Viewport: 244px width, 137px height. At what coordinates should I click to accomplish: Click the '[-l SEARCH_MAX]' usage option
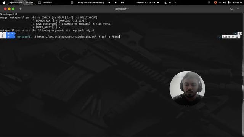pyautogui.click(x=41, y=21)
